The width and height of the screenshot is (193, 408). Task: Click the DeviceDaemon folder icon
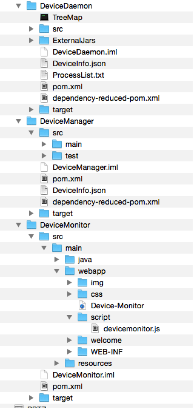(x=32, y=6)
